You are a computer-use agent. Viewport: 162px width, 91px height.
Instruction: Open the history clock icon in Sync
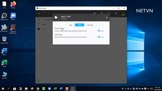click(109, 13)
